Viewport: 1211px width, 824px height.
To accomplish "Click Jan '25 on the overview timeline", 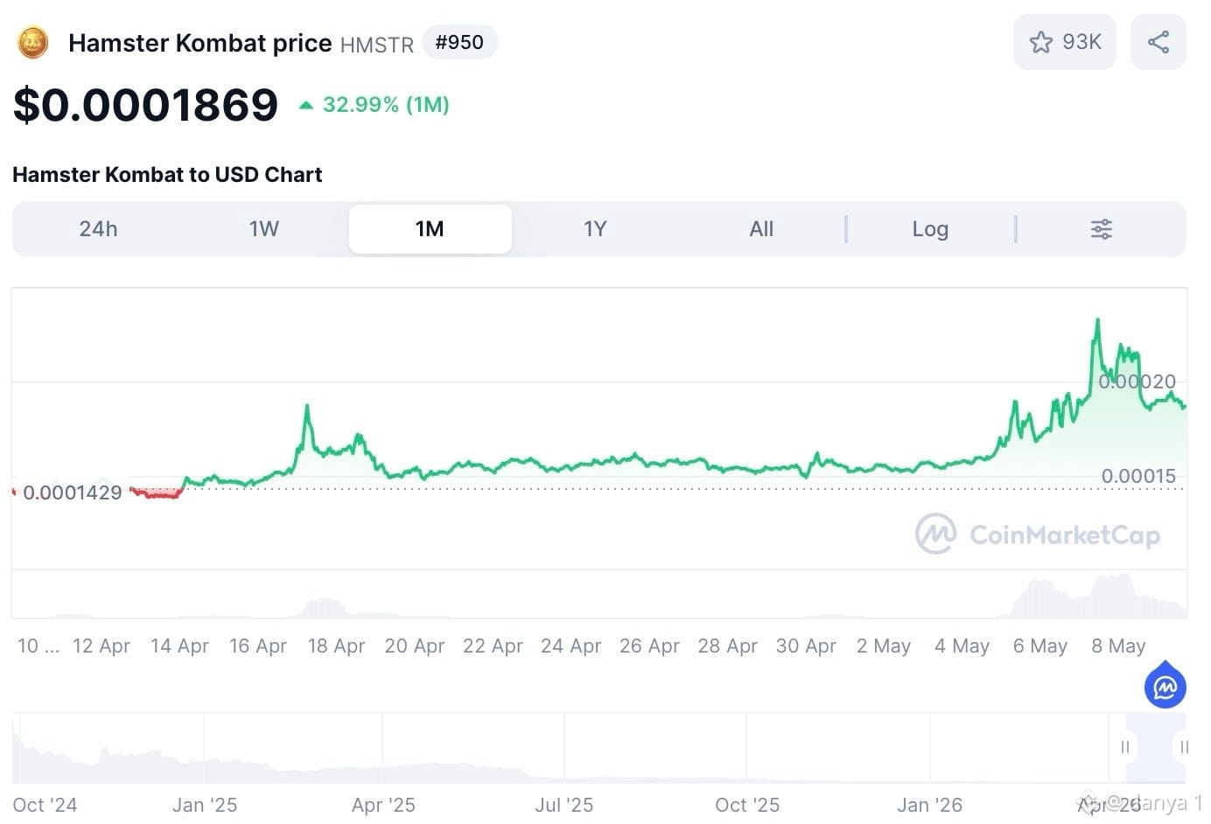I will click(205, 805).
